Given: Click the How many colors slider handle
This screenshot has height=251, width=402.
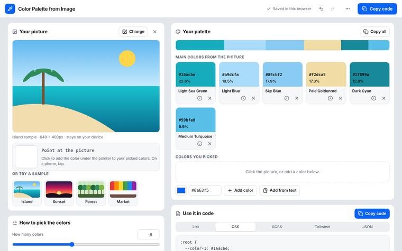Looking at the screenshot, I should 72,244.
